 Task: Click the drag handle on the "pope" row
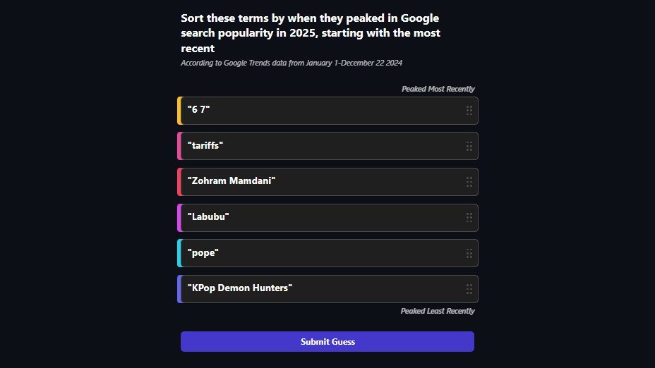coord(469,253)
